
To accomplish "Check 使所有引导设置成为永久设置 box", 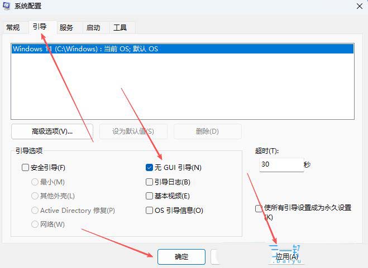I will [259, 208].
